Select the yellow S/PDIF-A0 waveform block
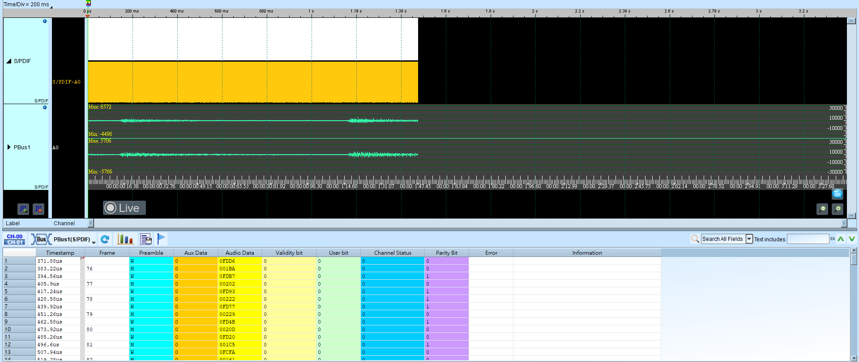 pyautogui.click(x=253, y=82)
